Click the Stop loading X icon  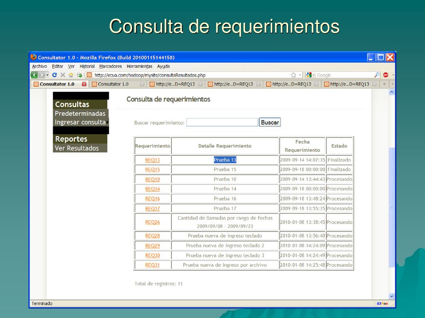point(63,75)
